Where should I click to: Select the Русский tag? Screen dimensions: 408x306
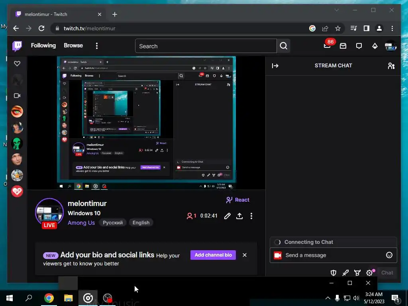point(113,223)
